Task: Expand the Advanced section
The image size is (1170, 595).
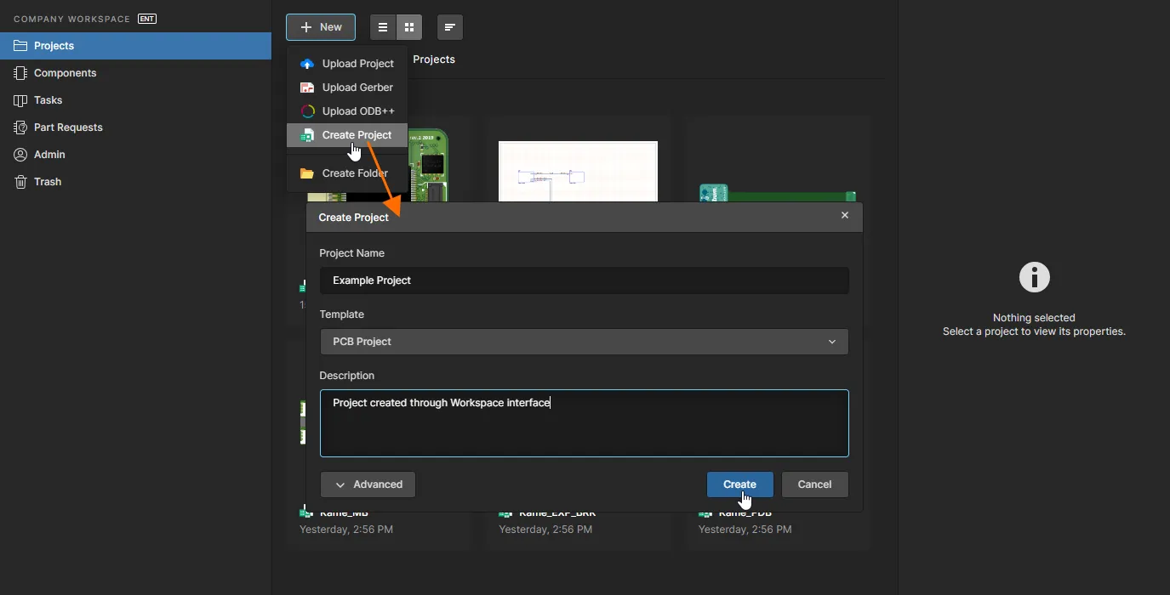Action: pos(368,484)
